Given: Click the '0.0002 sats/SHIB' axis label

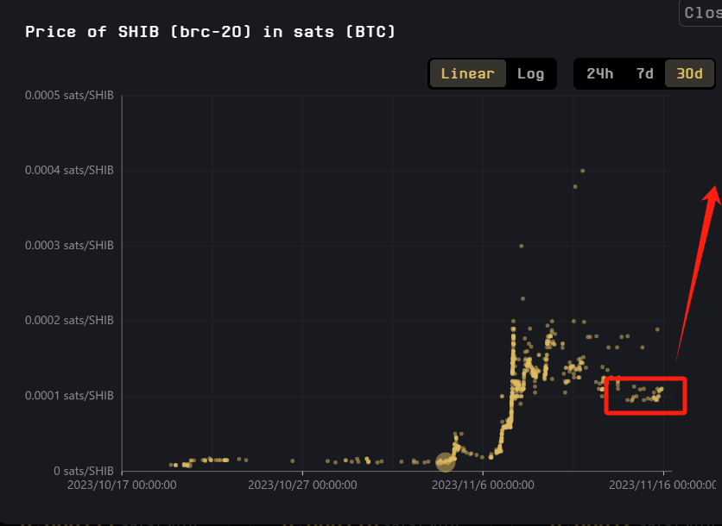Looking at the screenshot, I should tap(69, 320).
